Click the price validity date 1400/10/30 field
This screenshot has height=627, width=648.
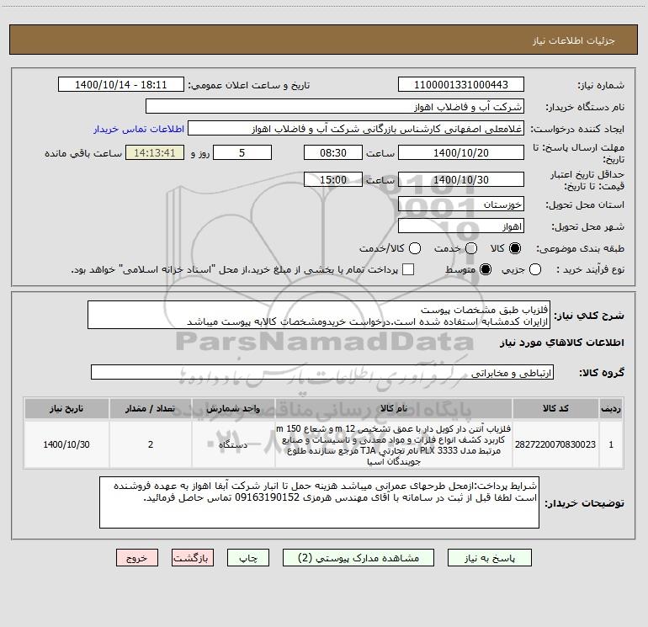coord(461,179)
